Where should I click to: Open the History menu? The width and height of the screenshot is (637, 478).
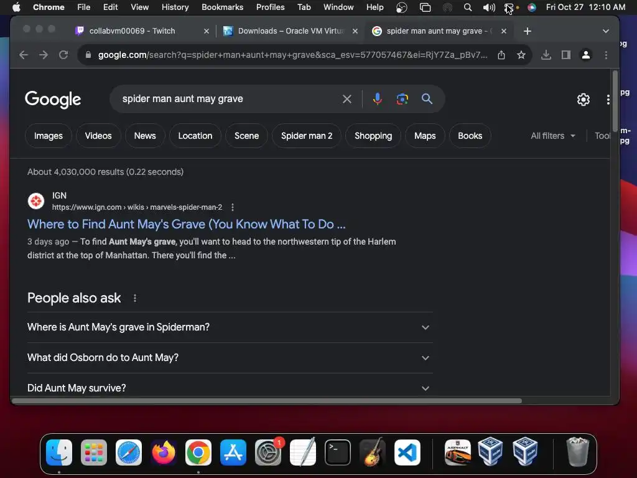175,7
